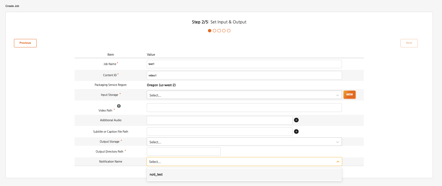The image size is (442, 186).
Task: Open the Input Storage dropdown
Action: [244, 95]
